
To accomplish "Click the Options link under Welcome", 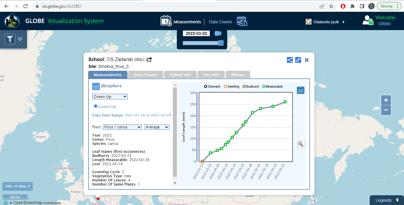I will 384,23.
